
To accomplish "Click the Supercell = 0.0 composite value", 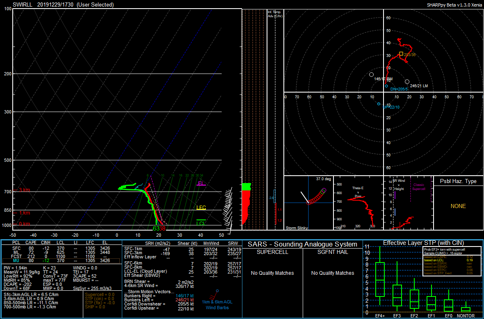I will [x=100, y=295].
